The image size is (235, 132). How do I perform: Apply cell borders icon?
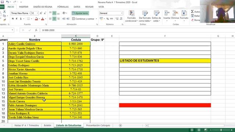coord(28,19)
